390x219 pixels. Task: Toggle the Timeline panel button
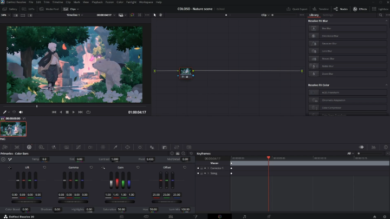(321, 9)
